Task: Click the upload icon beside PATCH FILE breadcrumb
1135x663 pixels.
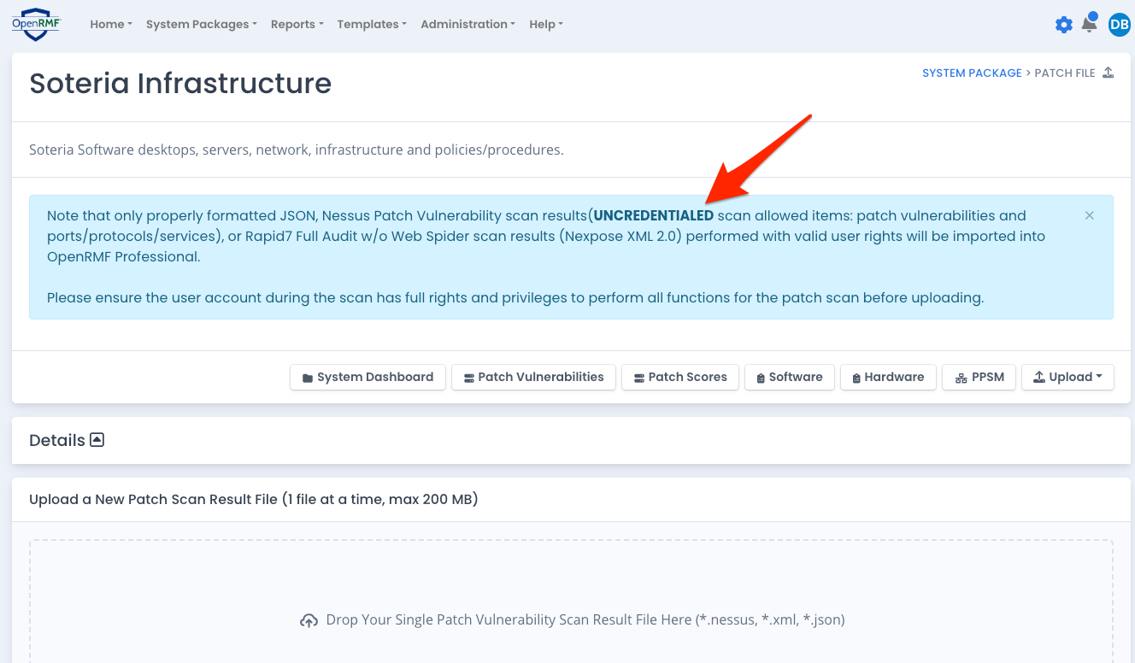Action: [x=1108, y=73]
